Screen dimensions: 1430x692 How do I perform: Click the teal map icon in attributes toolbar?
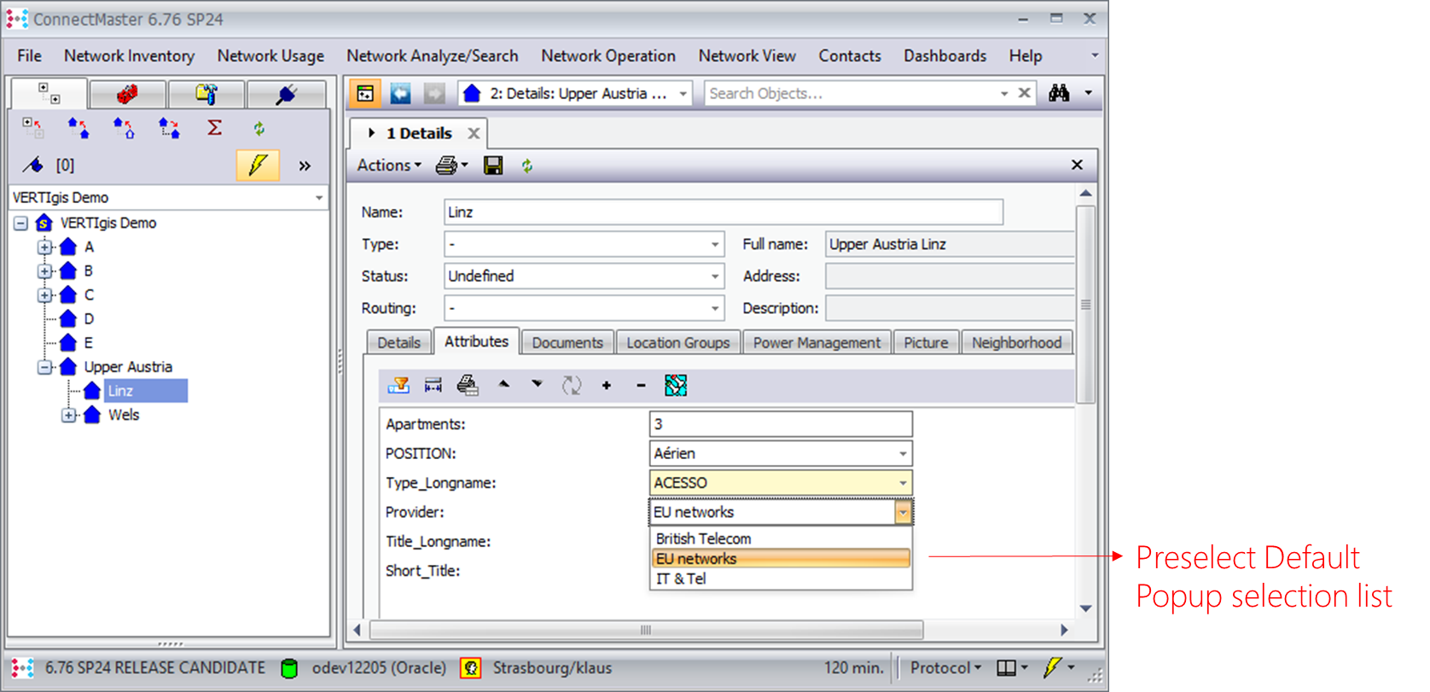[676, 386]
